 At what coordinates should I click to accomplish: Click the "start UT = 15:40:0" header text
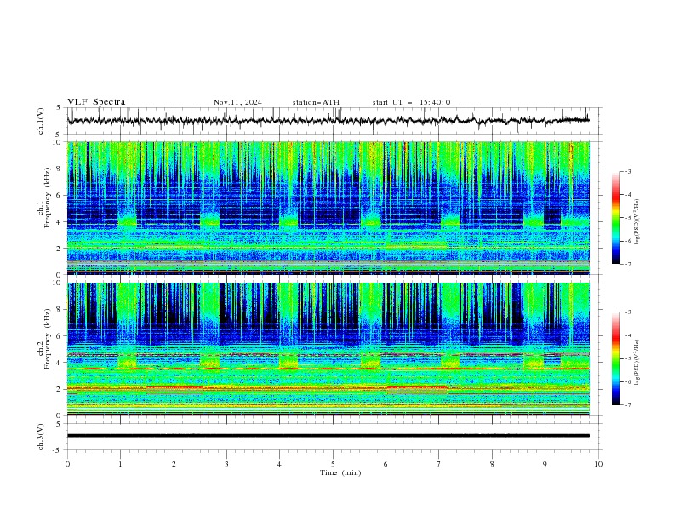tap(411, 102)
